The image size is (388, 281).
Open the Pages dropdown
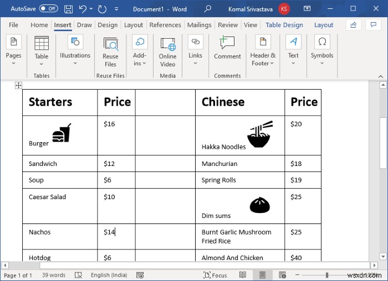pos(14,51)
